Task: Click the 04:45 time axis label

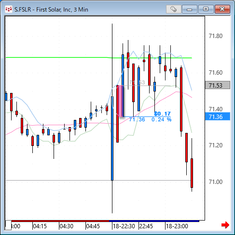Action: [93, 226]
